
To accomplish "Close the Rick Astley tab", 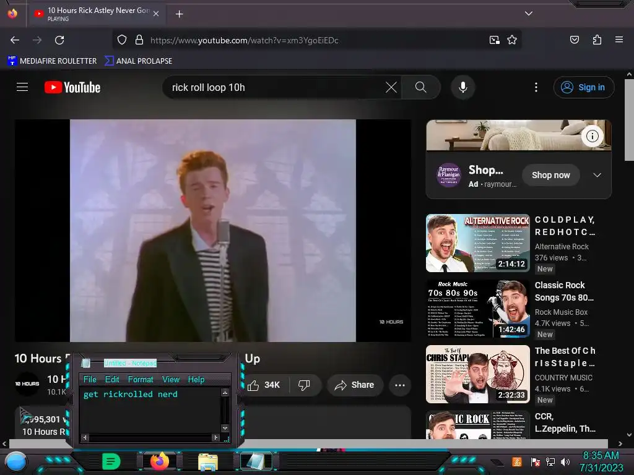I will 156,14.
